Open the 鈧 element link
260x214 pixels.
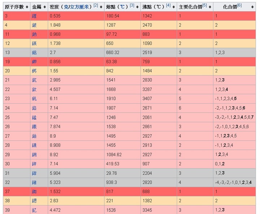(34, 80)
